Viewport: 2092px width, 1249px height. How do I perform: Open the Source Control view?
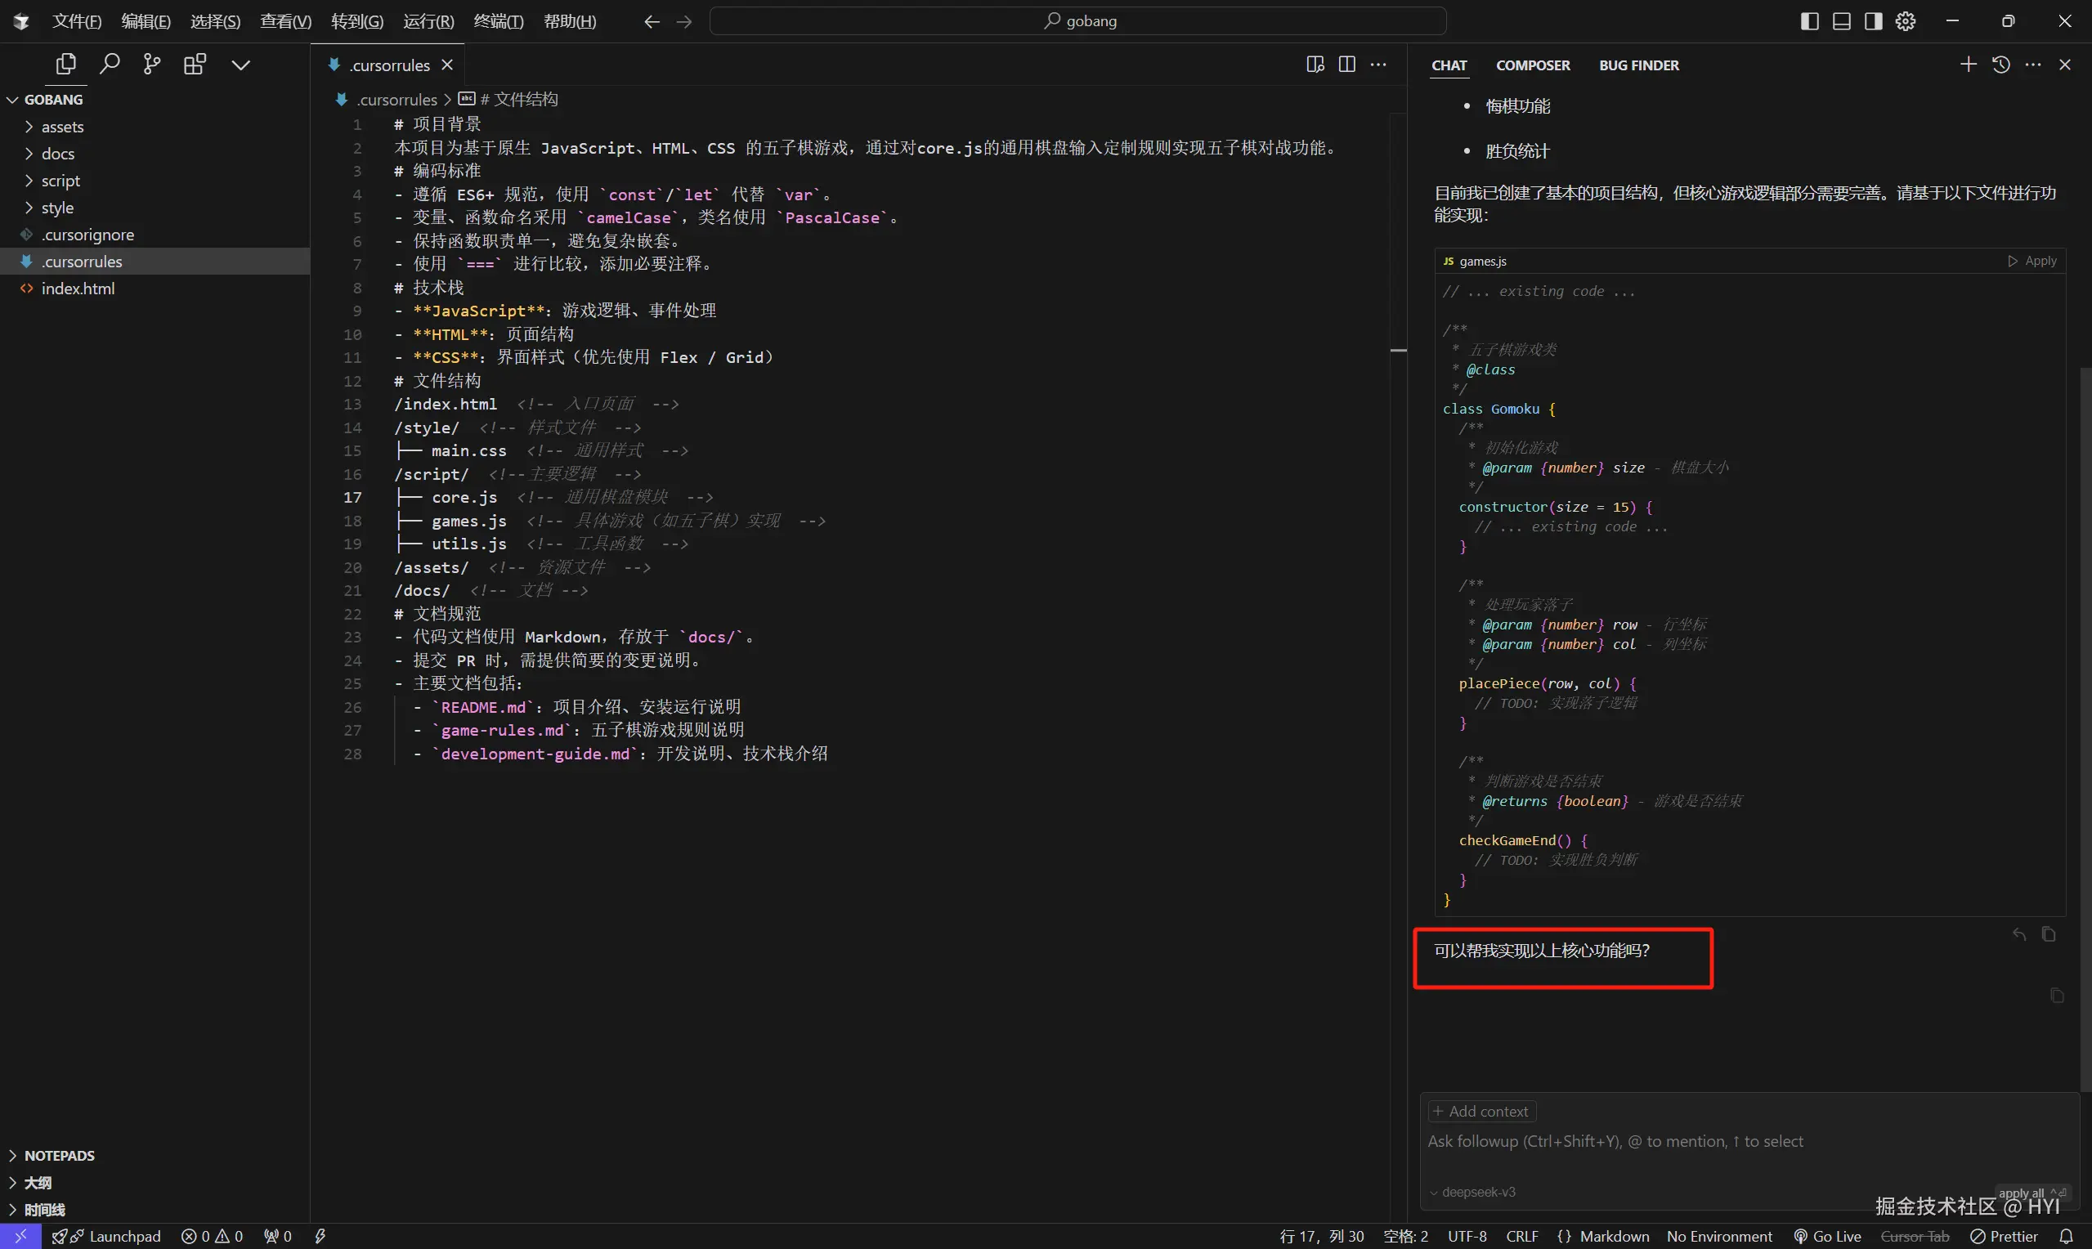tap(152, 63)
